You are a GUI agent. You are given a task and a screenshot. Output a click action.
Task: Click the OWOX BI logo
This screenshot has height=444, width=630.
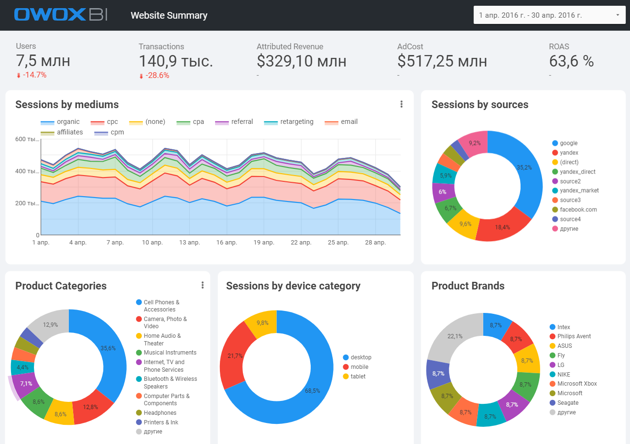pos(61,15)
